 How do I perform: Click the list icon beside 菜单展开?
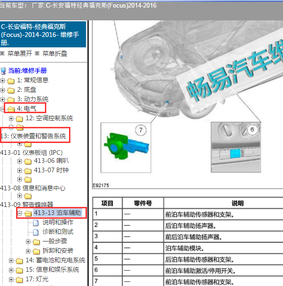point(2,54)
